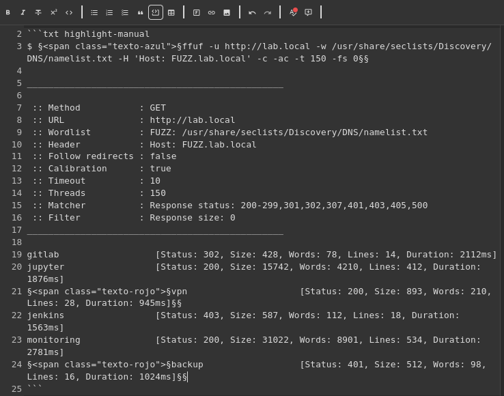504x396 pixels.
Task: Open the spell check tool
Action: tap(293, 12)
